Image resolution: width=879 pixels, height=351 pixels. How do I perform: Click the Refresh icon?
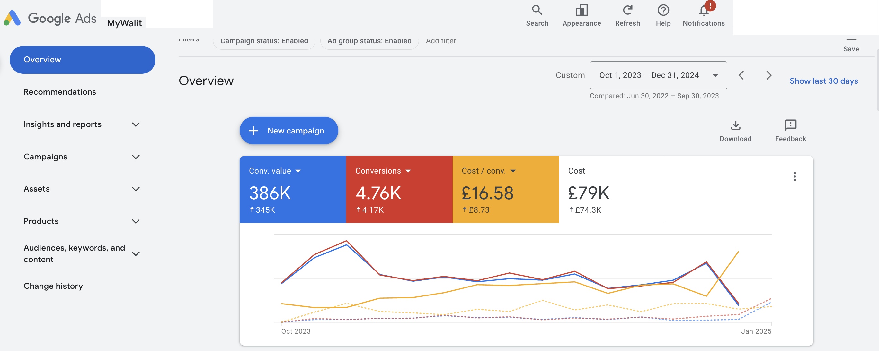click(x=627, y=10)
